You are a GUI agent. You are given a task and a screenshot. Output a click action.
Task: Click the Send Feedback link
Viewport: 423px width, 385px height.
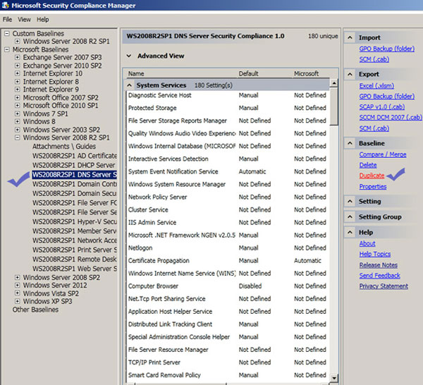(380, 276)
